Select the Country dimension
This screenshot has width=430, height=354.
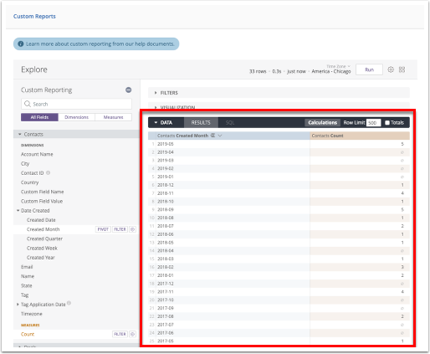click(x=29, y=182)
